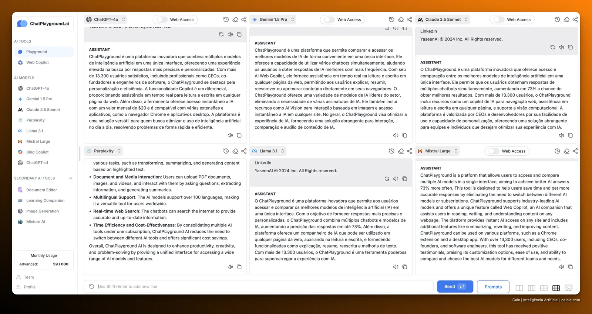Open the Mistral Large model dropdown
The width and height of the screenshot is (592, 314).
tap(438, 151)
